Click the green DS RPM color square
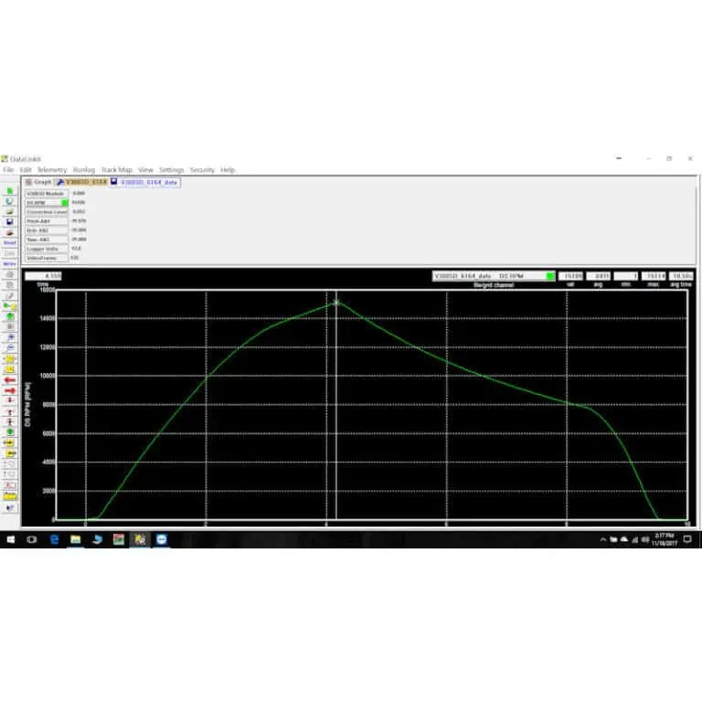The image size is (702, 702). [64, 202]
